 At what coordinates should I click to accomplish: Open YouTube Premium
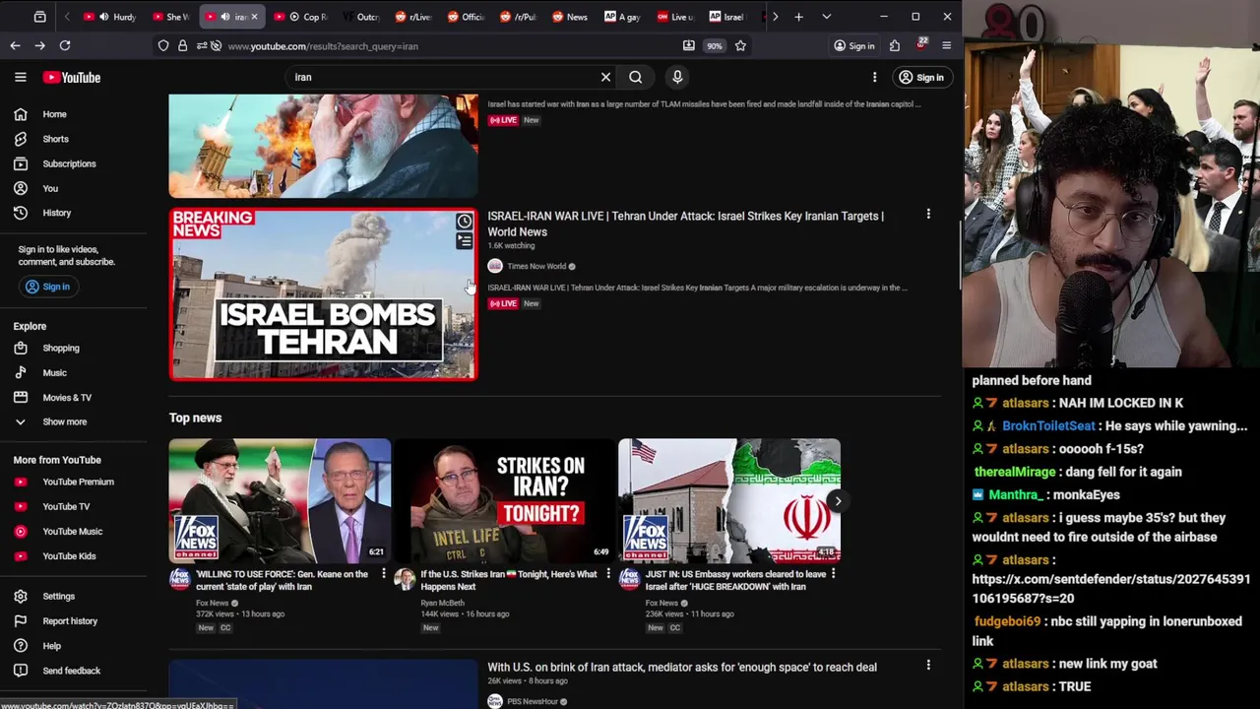pos(78,482)
